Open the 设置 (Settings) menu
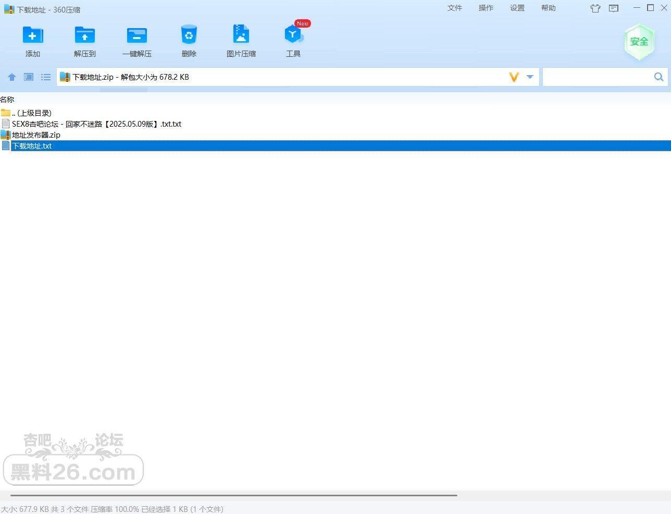This screenshot has width=671, height=514. click(517, 8)
